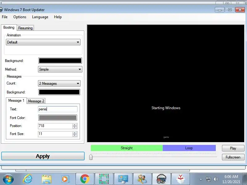Click the Play button
This screenshot has height=185, width=247.
click(233, 148)
